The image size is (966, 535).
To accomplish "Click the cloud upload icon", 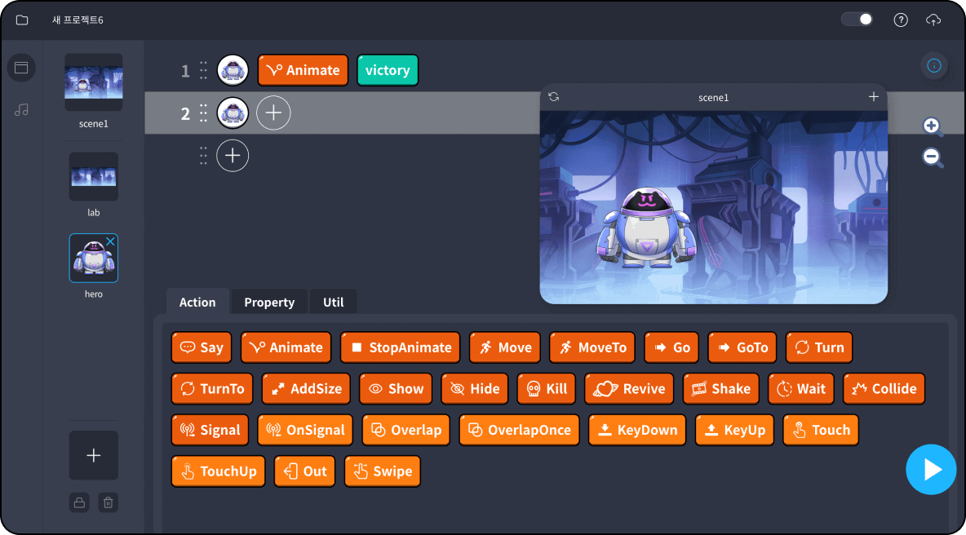I will tap(933, 20).
